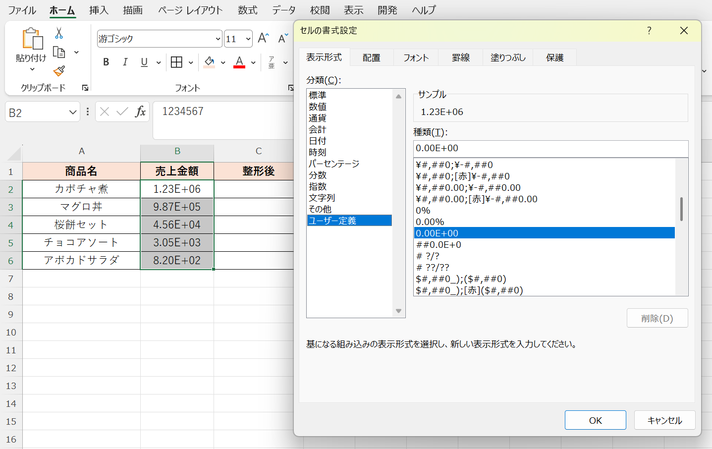Switch to the 配置 tab
Screen dimensions: 712x449
371,57
